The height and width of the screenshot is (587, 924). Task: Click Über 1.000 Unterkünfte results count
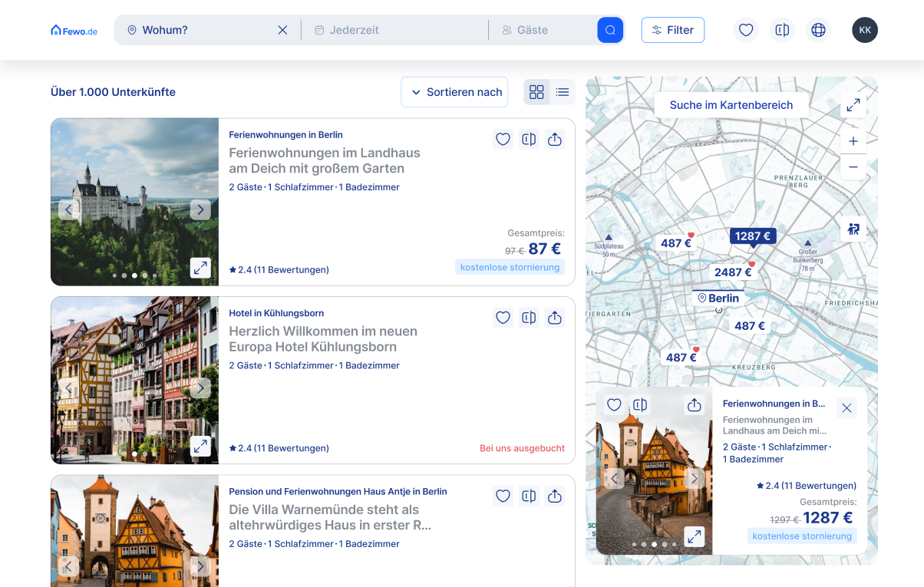point(113,92)
